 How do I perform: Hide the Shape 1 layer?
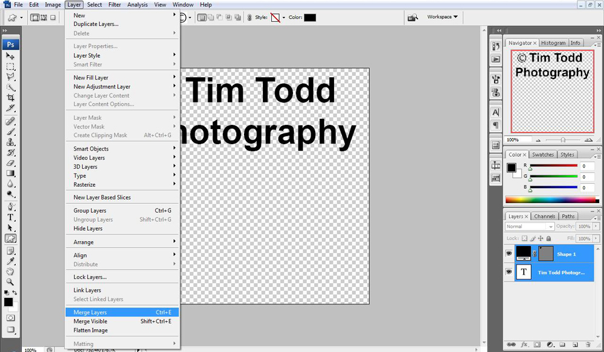tap(509, 254)
